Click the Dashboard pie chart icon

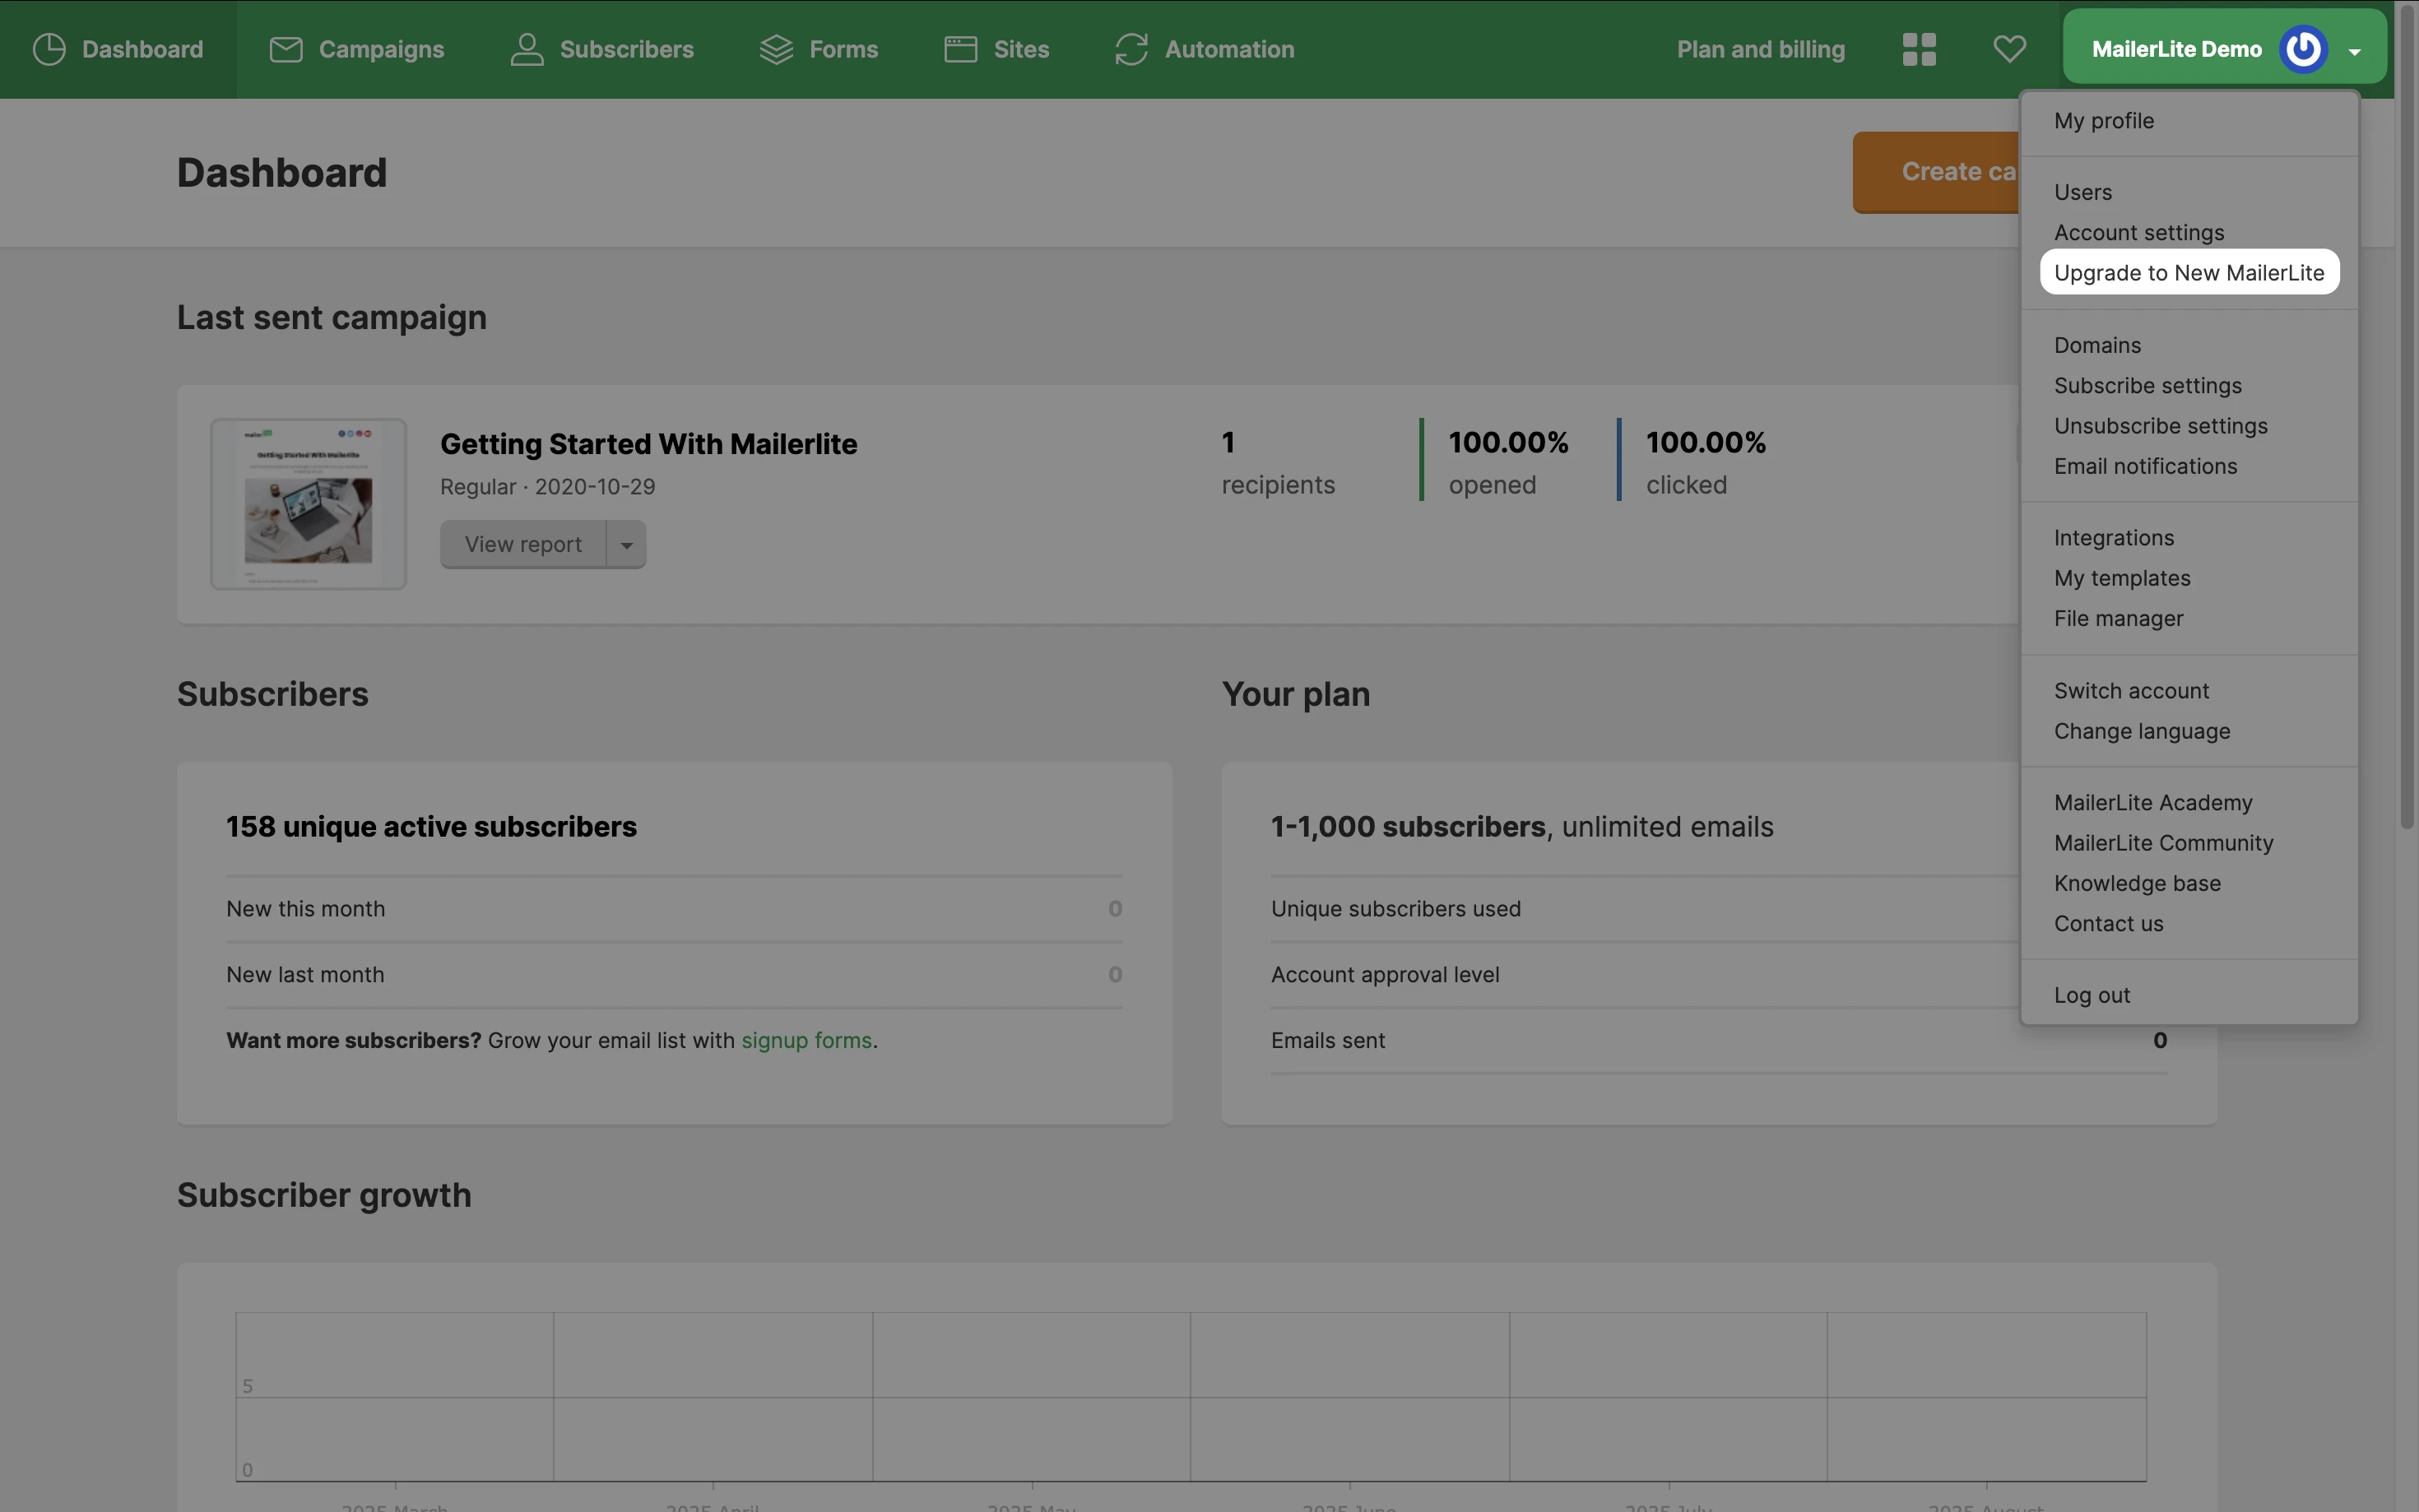tap(49, 49)
